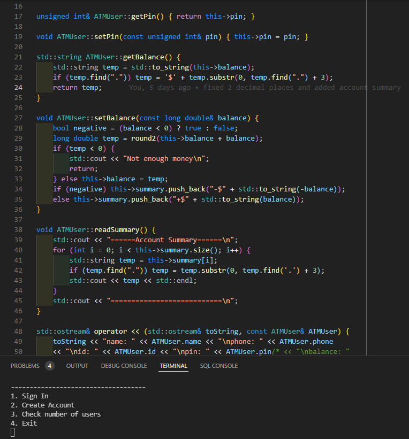Click 'return temp;' on line 24

(x=78, y=88)
